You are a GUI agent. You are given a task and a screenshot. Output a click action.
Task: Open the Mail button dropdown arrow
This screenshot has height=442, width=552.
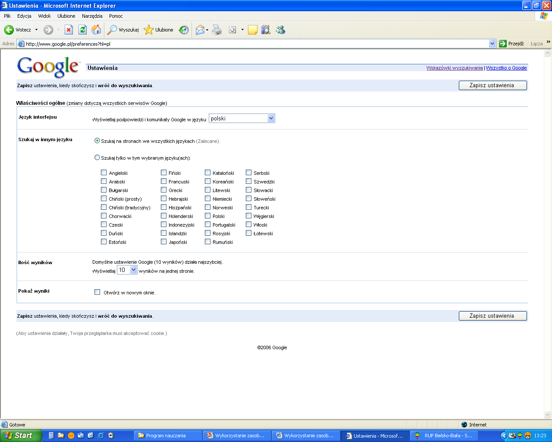tap(207, 30)
